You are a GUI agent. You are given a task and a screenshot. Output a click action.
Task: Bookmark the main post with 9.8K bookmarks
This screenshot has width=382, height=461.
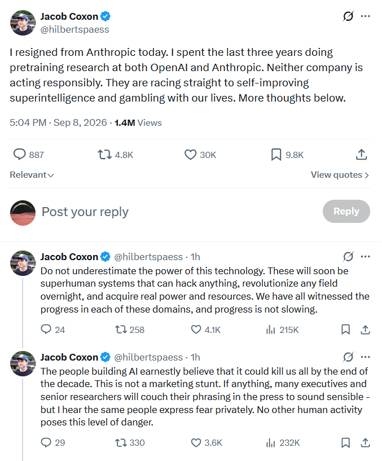(276, 155)
